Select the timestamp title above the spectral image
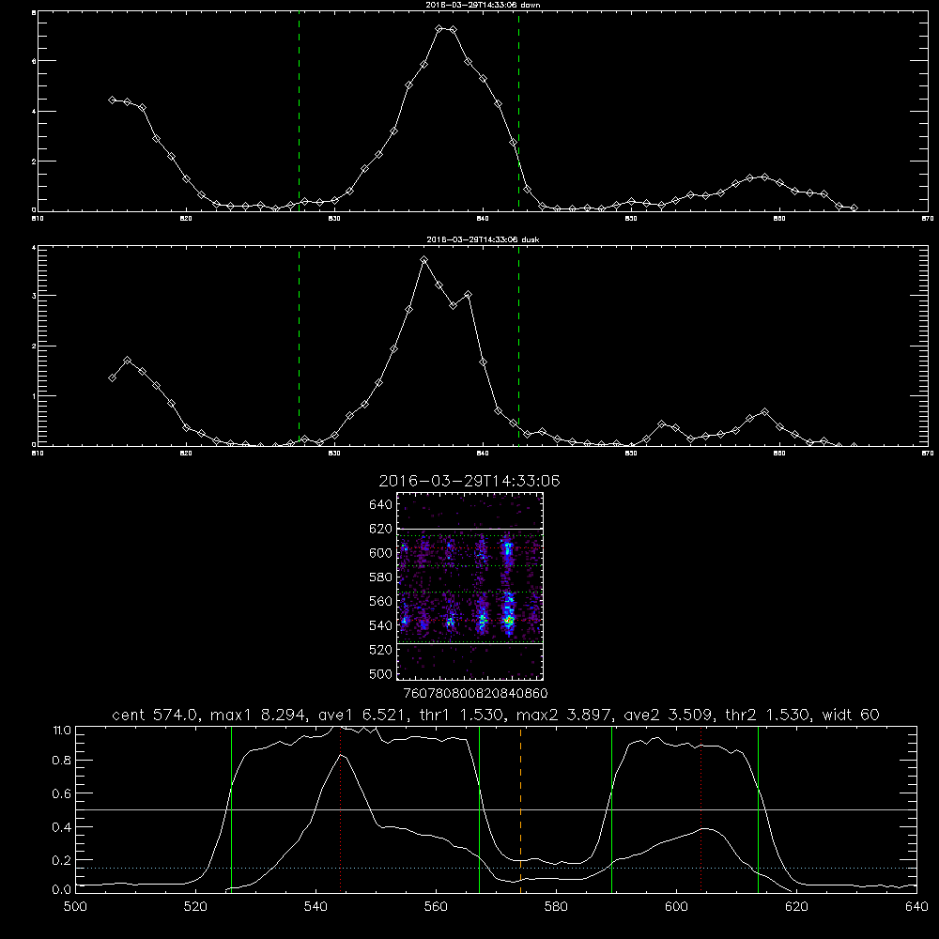This screenshot has width=939, height=939. [x=469, y=482]
